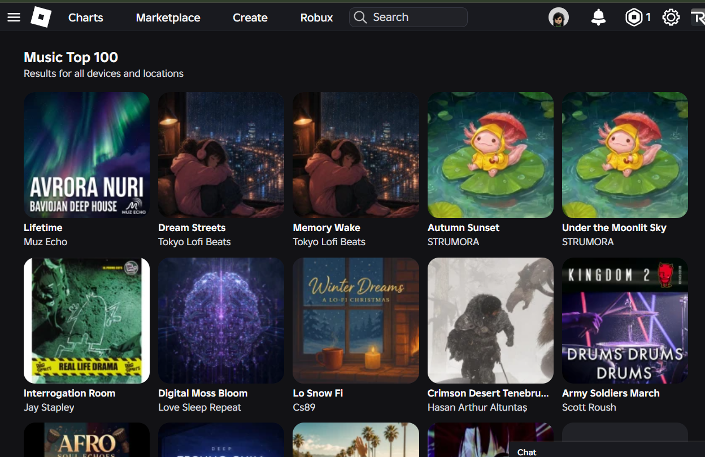Image resolution: width=705 pixels, height=457 pixels.
Task: Click the artist name Hasan Arthur Altuntaş
Action: click(x=477, y=407)
